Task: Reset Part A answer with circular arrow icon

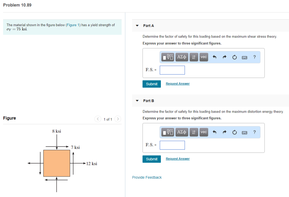Action: click(235, 57)
